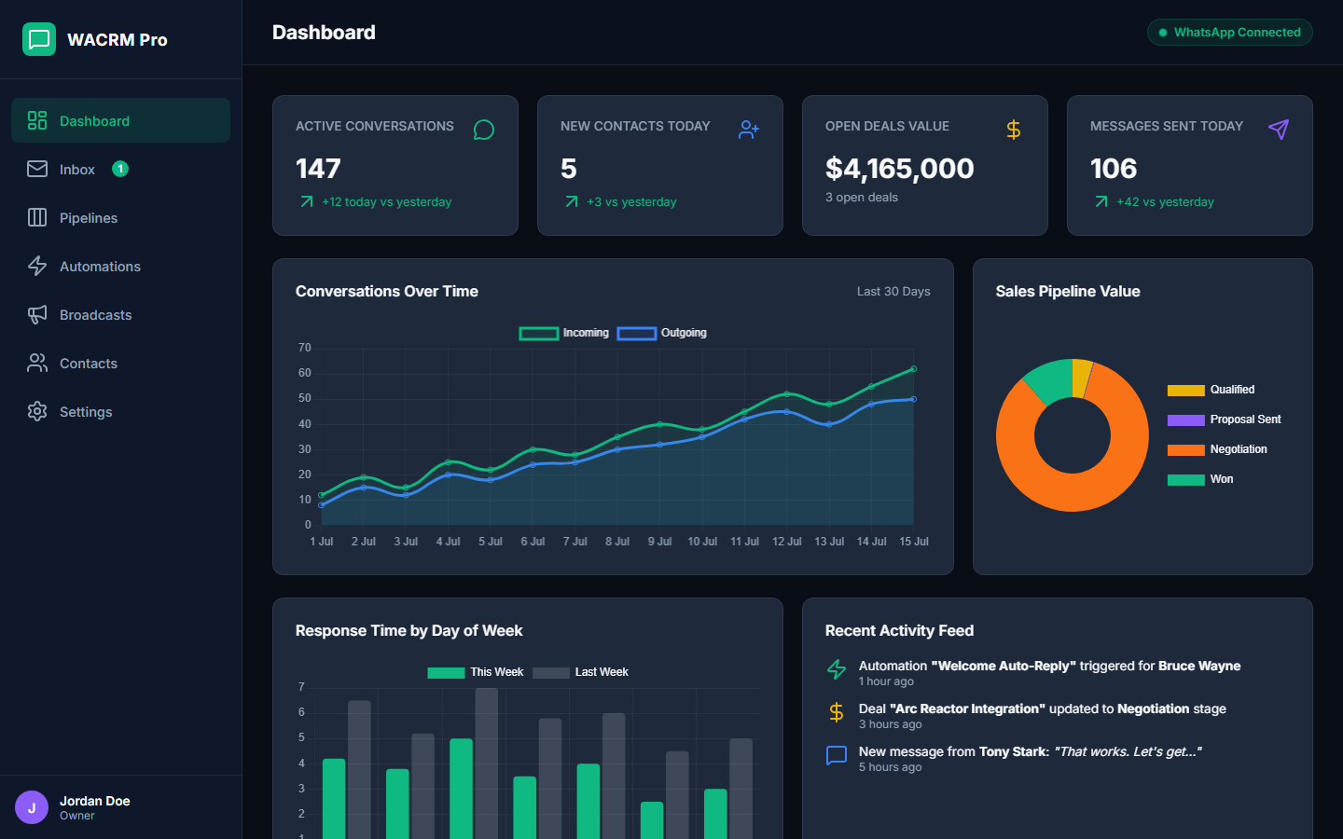Click the 'Last 30 Days' range label
The height and width of the screenshot is (839, 1343).
893,292
